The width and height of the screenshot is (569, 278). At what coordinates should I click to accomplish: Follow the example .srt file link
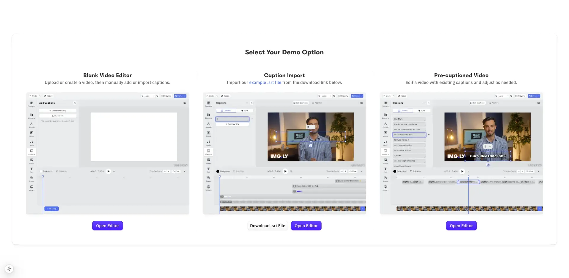[265, 82]
